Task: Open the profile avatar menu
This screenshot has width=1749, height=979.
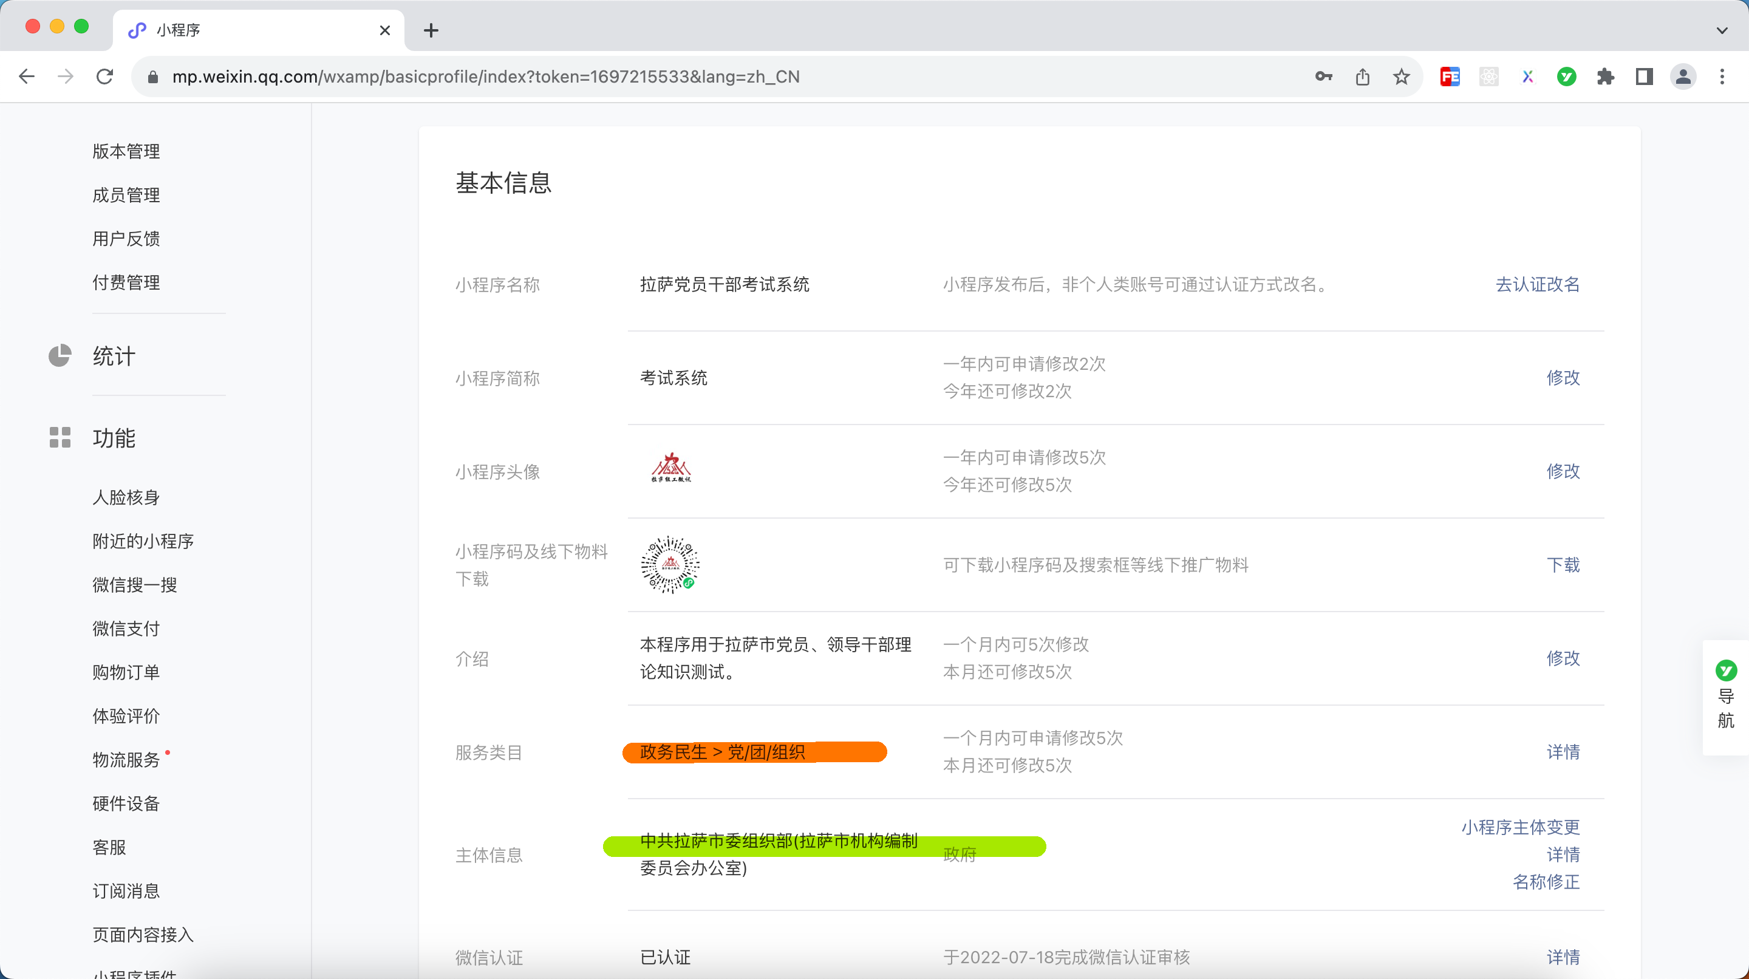Action: 1683,77
